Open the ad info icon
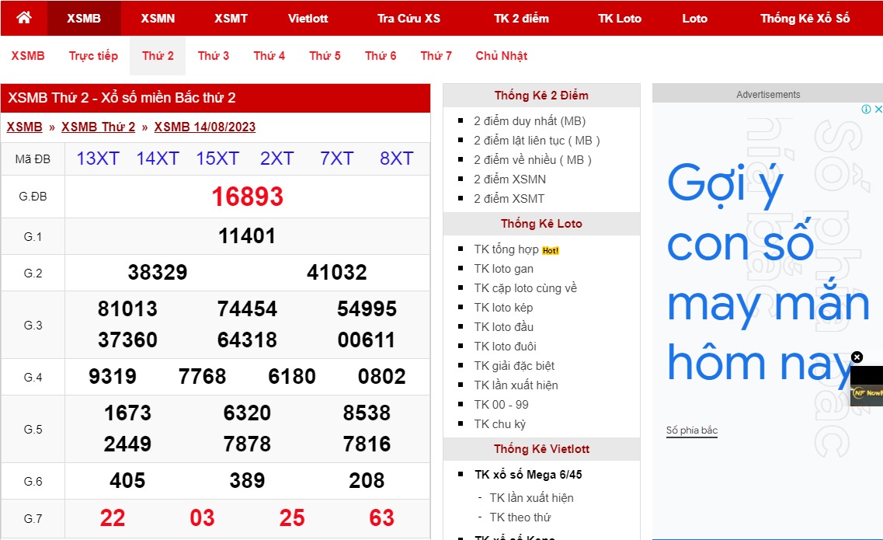 (866, 110)
